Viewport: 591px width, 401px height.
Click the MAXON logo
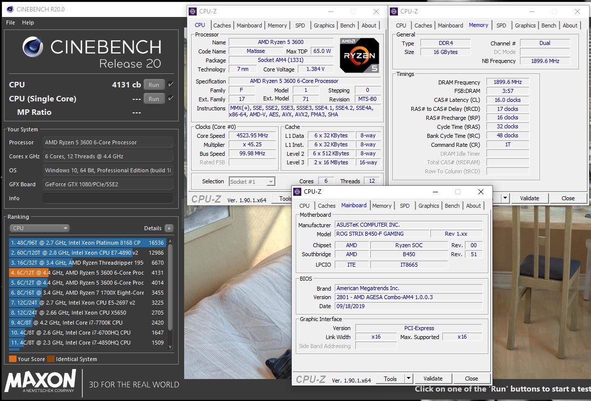[41, 381]
